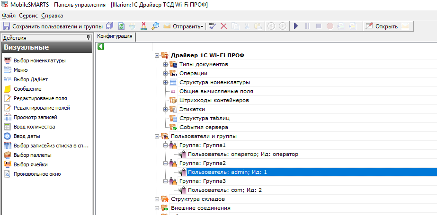Select user оператор tree row
This screenshot has height=215, width=437.
(x=243, y=154)
